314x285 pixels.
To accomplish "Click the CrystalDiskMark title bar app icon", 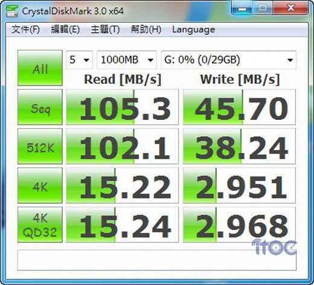I will click(x=11, y=11).
